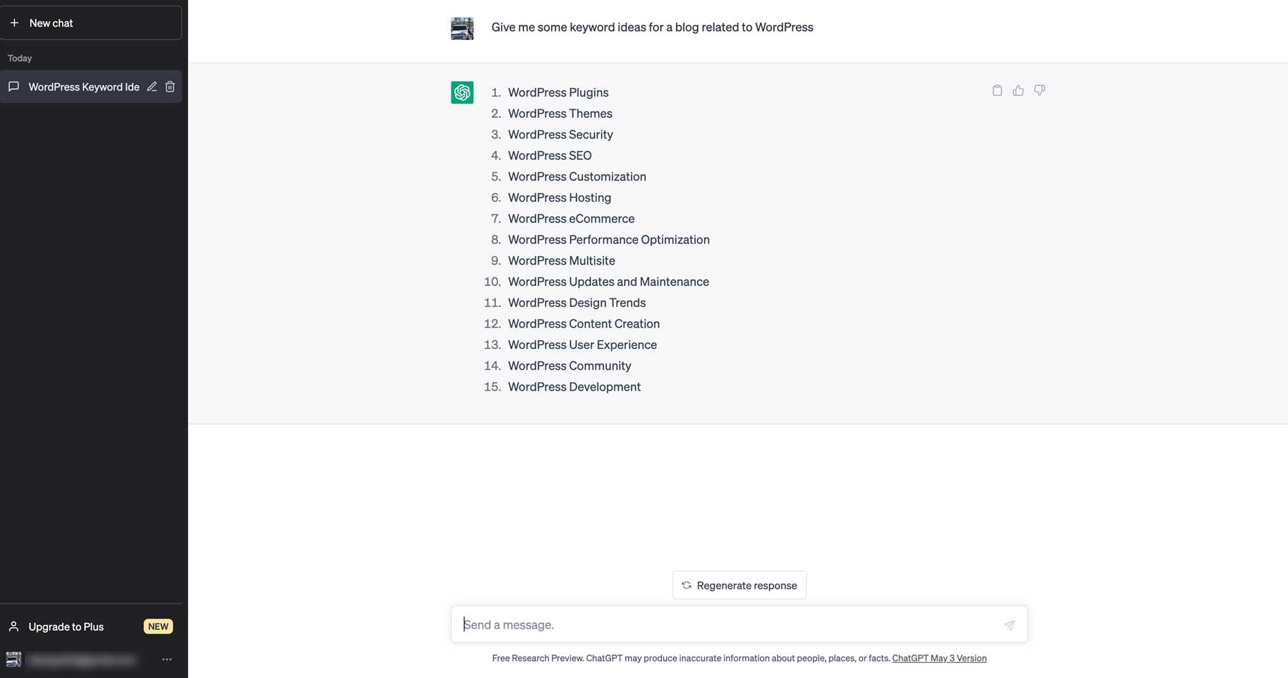1288x678 pixels.
Task: Click the thumbs up icon
Action: [x=1018, y=90]
